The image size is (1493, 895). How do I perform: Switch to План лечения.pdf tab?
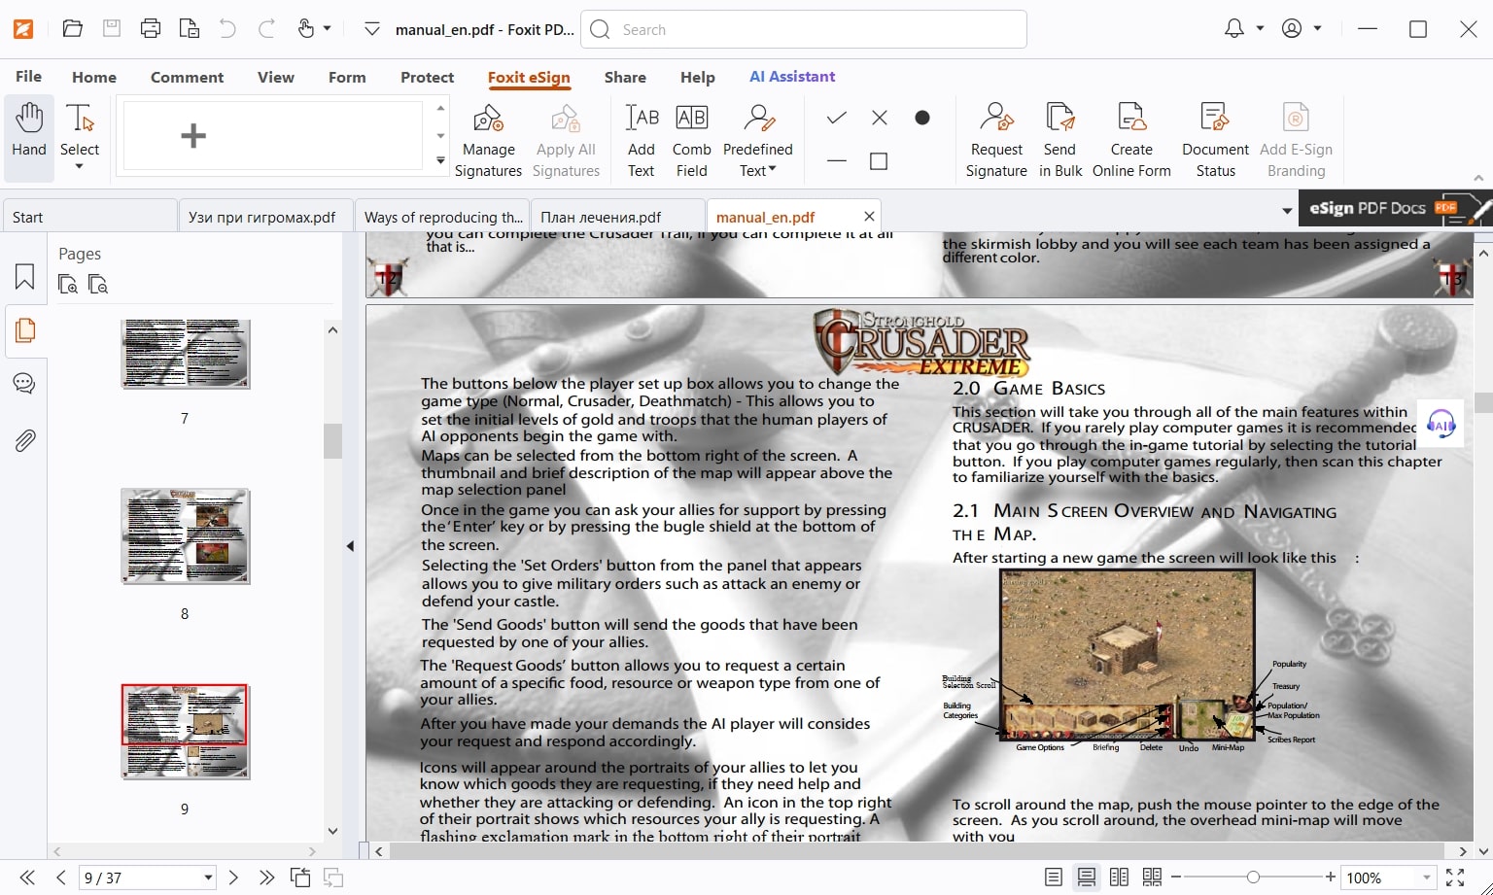(x=617, y=217)
